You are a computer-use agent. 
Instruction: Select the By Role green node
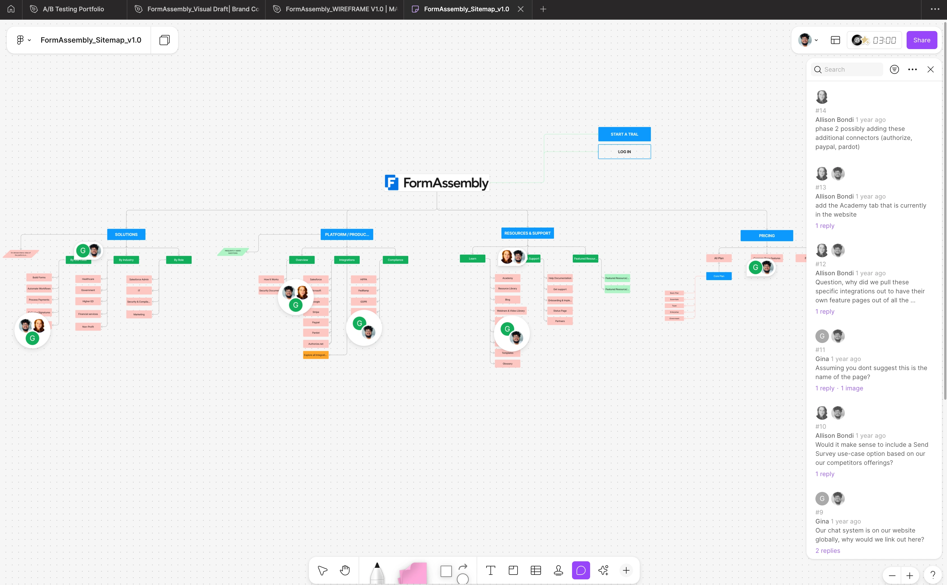(178, 260)
